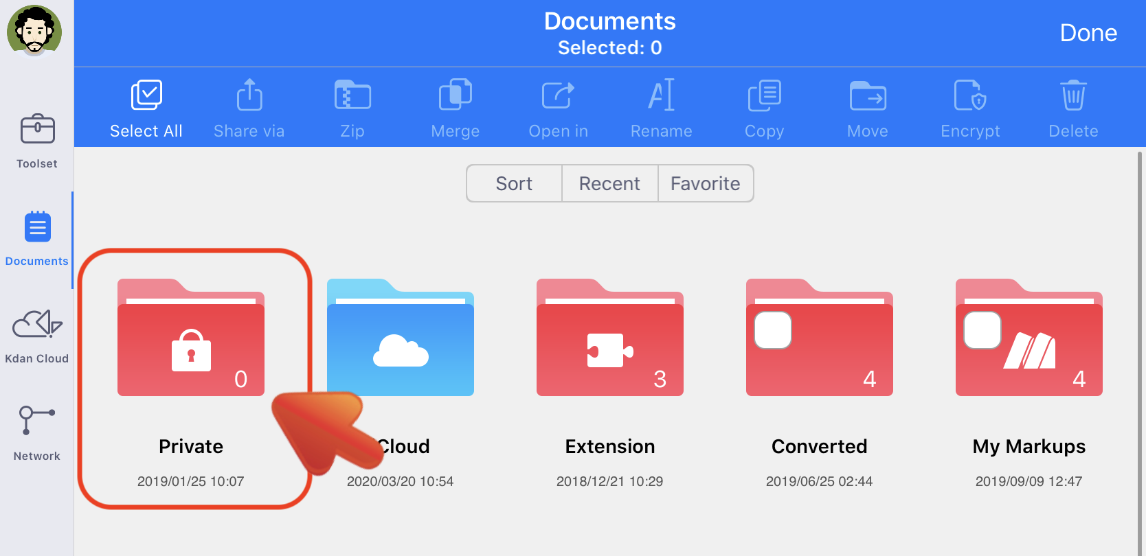Open Kdan Cloud from the sidebar

(37, 336)
